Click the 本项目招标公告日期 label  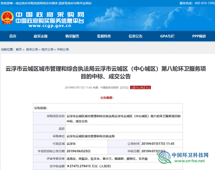click(51, 151)
